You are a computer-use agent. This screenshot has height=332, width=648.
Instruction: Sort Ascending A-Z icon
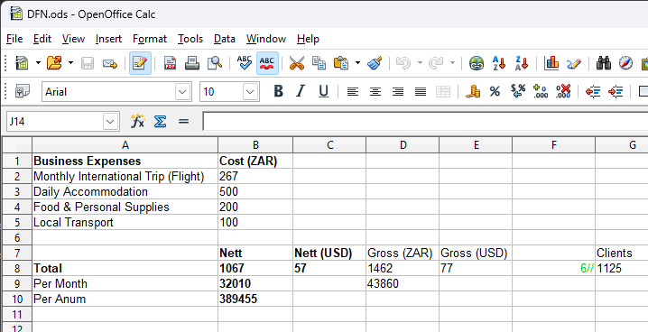pos(499,63)
